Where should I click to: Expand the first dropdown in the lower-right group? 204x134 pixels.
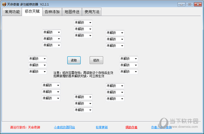(x=115, y=86)
